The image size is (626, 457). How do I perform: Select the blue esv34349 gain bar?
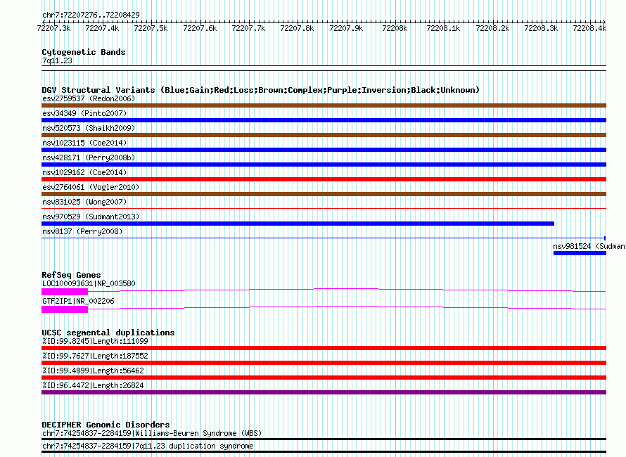click(x=324, y=120)
